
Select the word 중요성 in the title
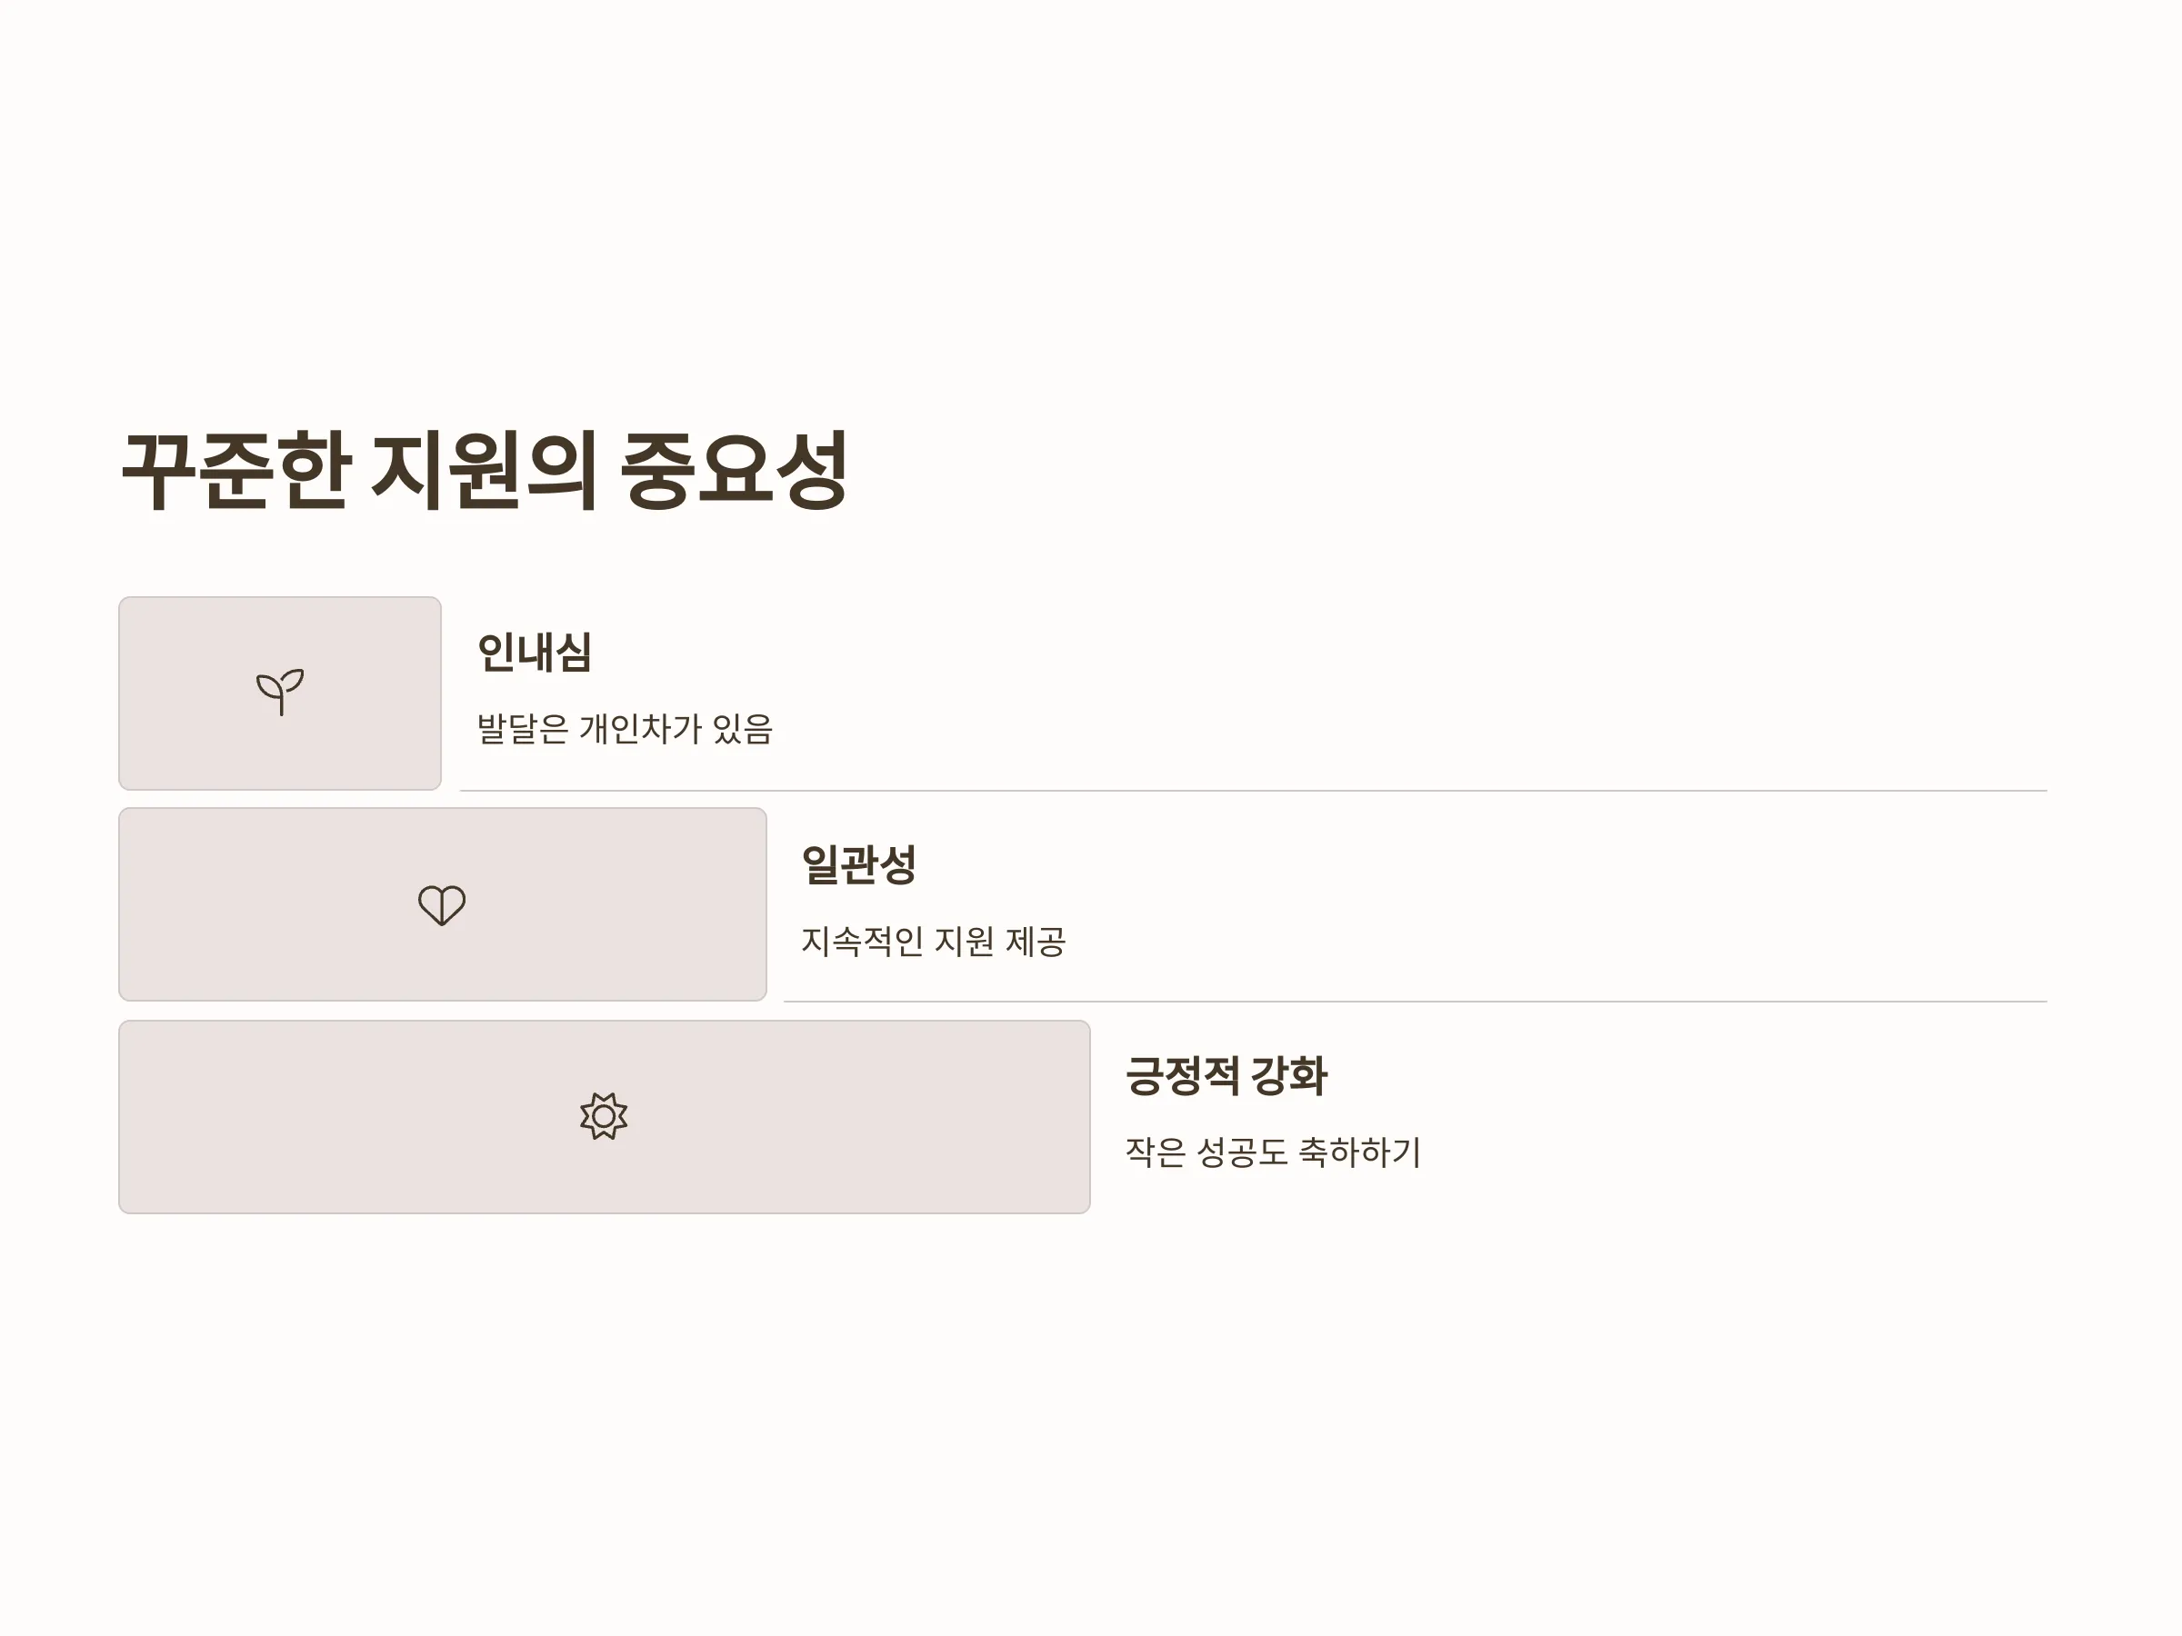point(735,471)
